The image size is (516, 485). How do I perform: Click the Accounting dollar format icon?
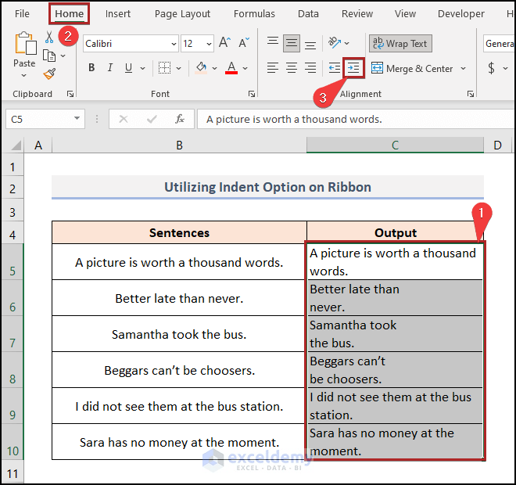point(491,68)
